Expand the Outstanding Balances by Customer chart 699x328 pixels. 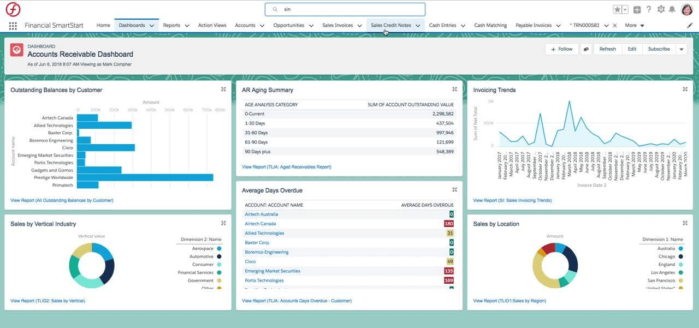pos(223,90)
